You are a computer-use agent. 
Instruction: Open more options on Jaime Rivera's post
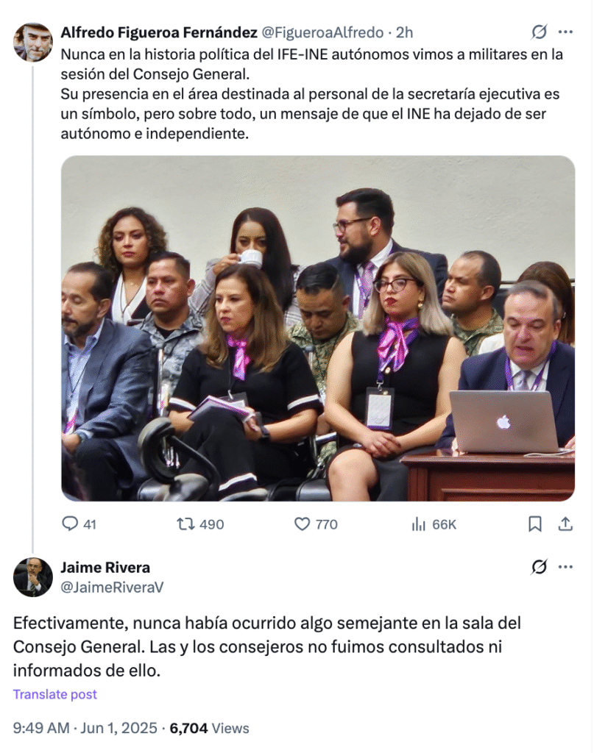pyautogui.click(x=565, y=567)
